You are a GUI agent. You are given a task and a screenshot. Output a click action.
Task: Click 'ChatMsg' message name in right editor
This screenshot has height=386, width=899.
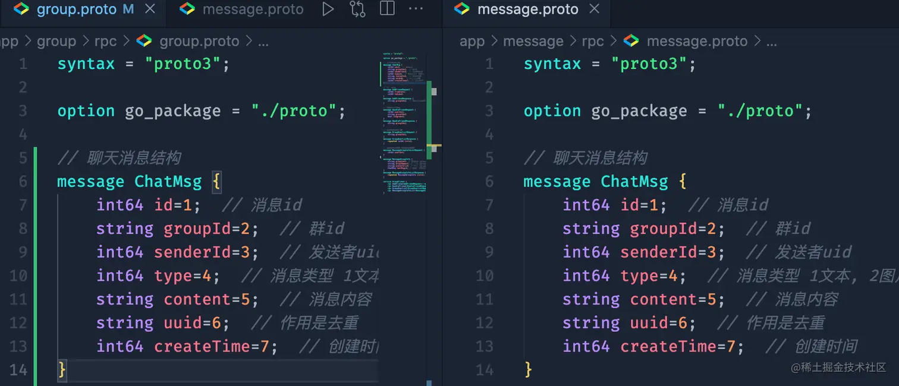[634, 181]
